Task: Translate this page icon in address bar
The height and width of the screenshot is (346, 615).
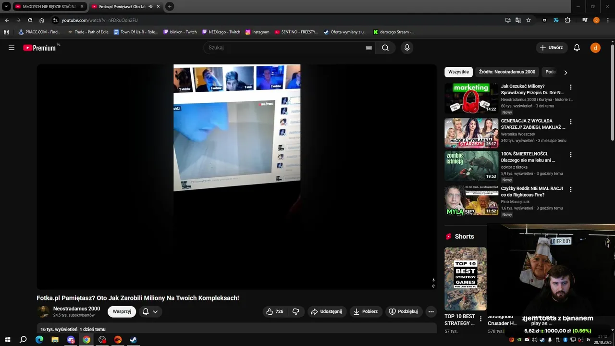Action: pyautogui.click(x=518, y=20)
